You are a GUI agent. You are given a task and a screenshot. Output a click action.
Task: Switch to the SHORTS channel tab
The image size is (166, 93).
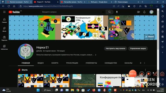pos(55,63)
